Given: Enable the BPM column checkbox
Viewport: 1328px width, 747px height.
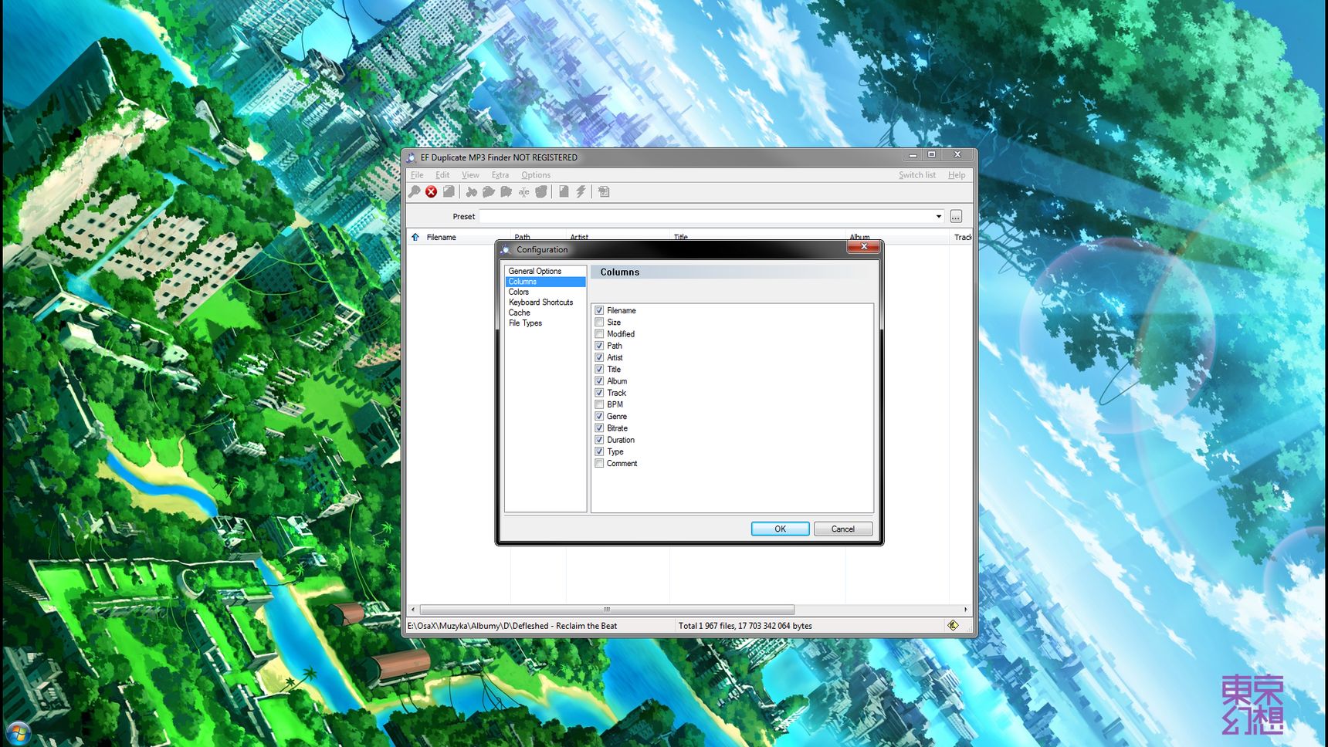Looking at the screenshot, I should [599, 404].
